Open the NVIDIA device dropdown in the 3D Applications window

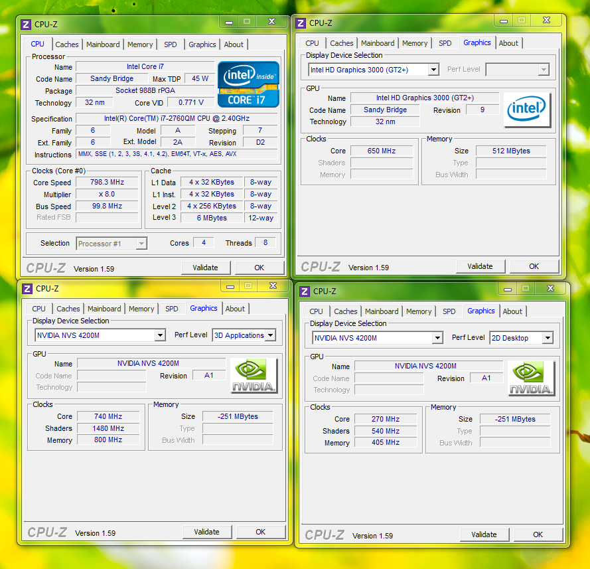[160, 335]
